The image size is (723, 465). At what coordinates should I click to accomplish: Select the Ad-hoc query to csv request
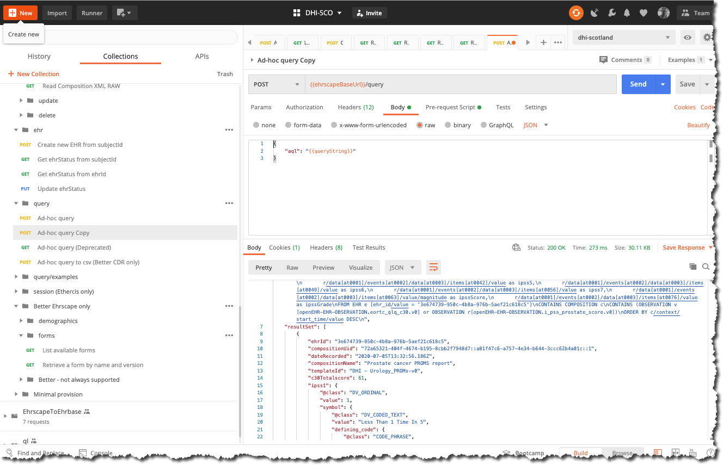(x=89, y=262)
